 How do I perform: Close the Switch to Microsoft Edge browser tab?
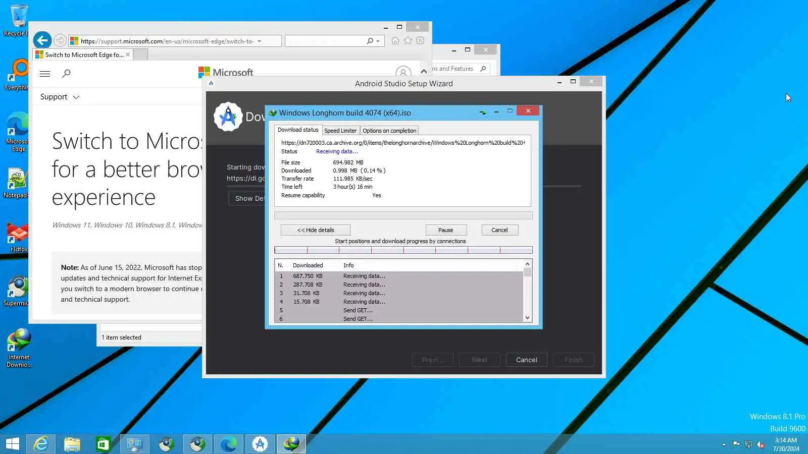pos(128,54)
